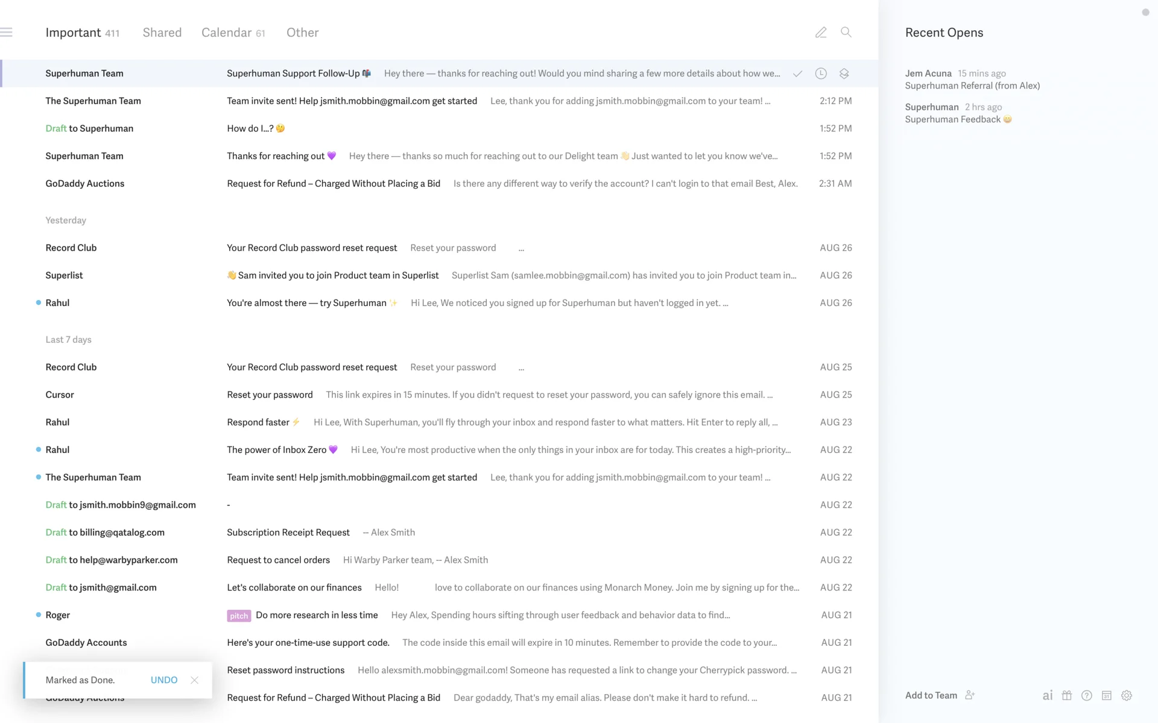Viewport: 1158px width, 723px height.
Task: Click UNDO in the Marked as Done toast
Action: pos(163,680)
